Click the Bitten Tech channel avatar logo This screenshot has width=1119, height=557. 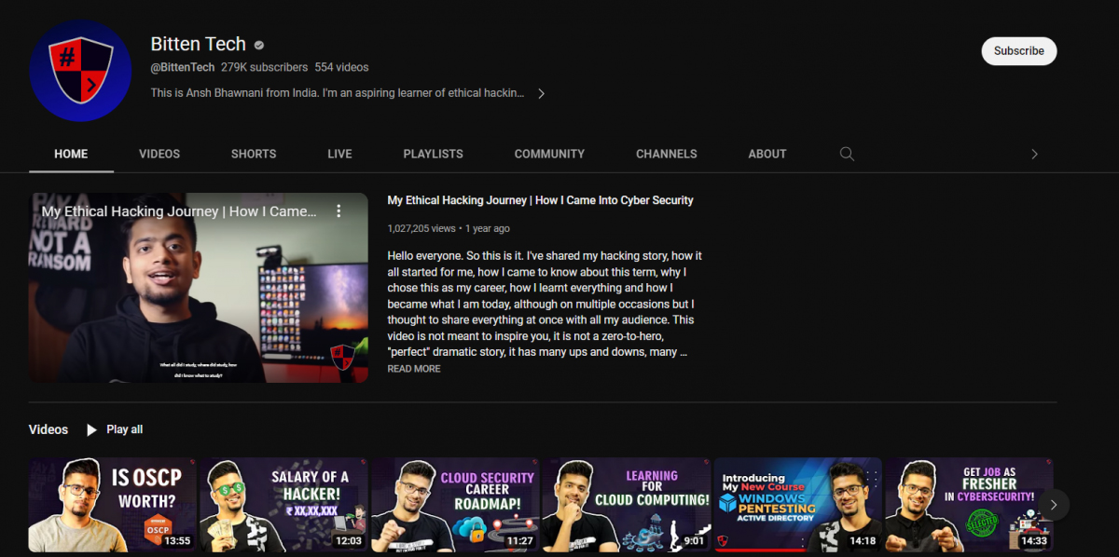pos(80,71)
